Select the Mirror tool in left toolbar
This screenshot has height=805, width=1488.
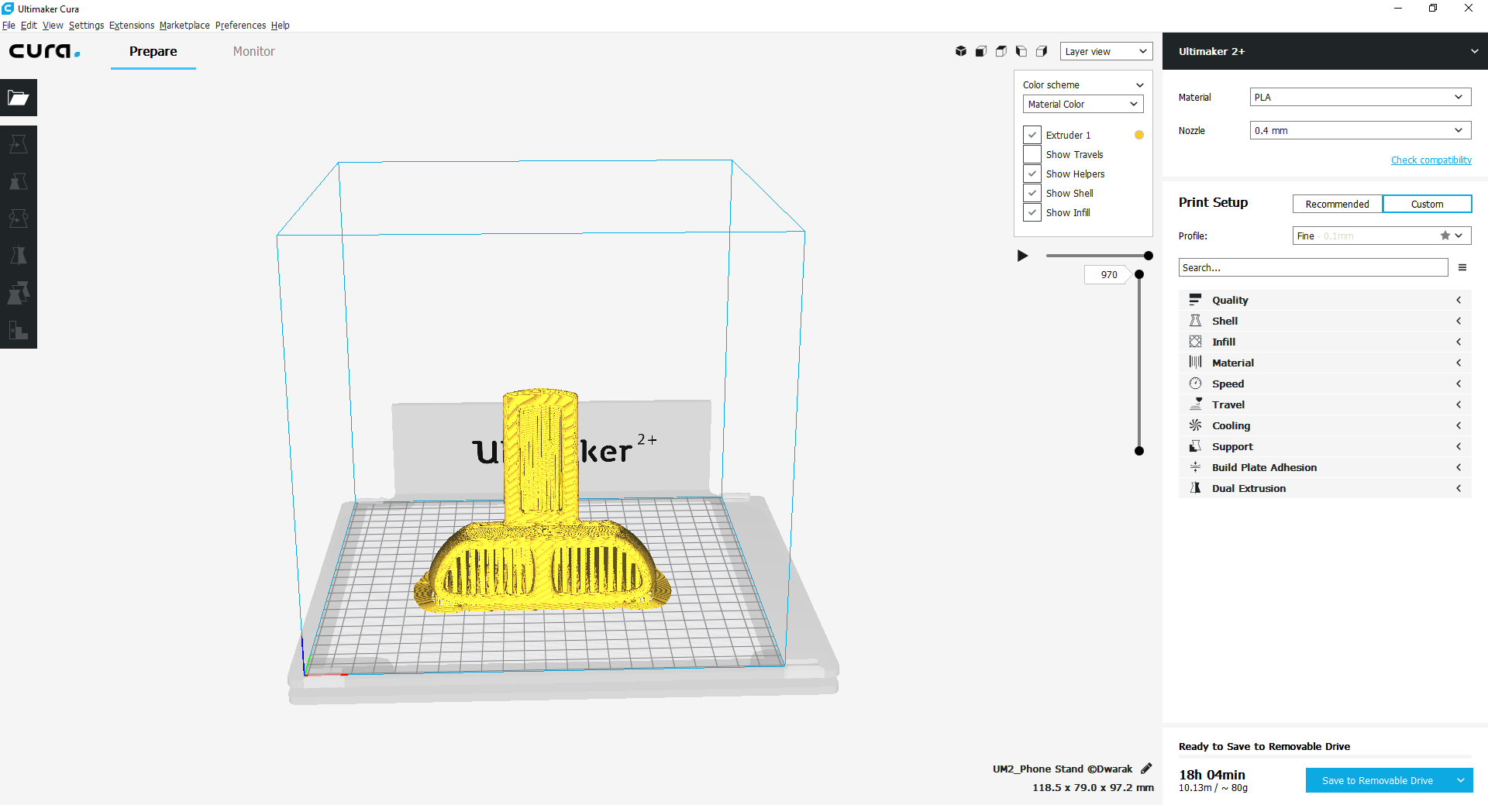(19, 256)
